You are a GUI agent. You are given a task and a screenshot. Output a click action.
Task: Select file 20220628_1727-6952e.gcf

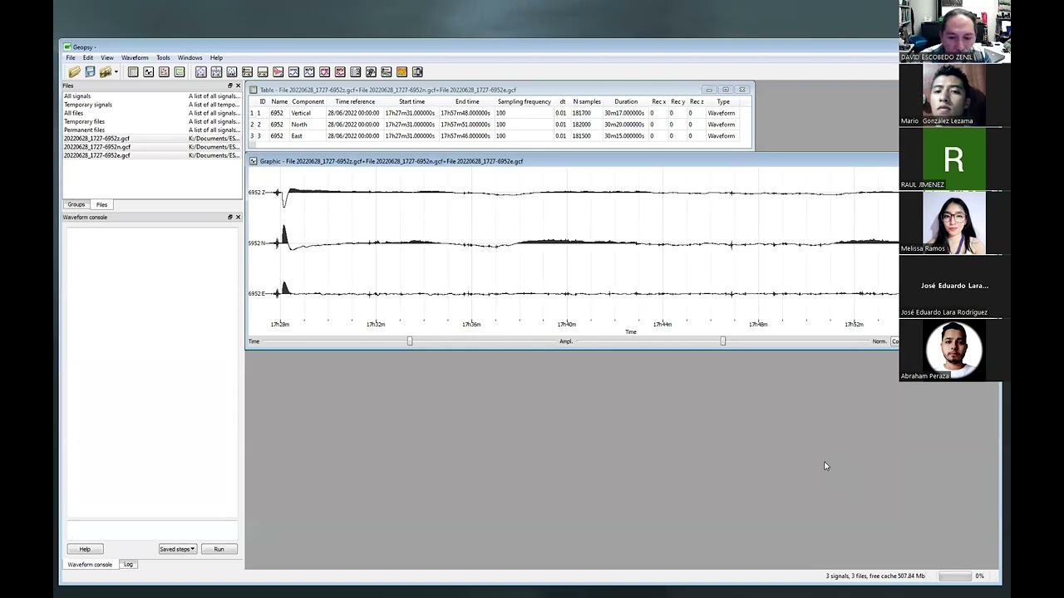(x=152, y=155)
